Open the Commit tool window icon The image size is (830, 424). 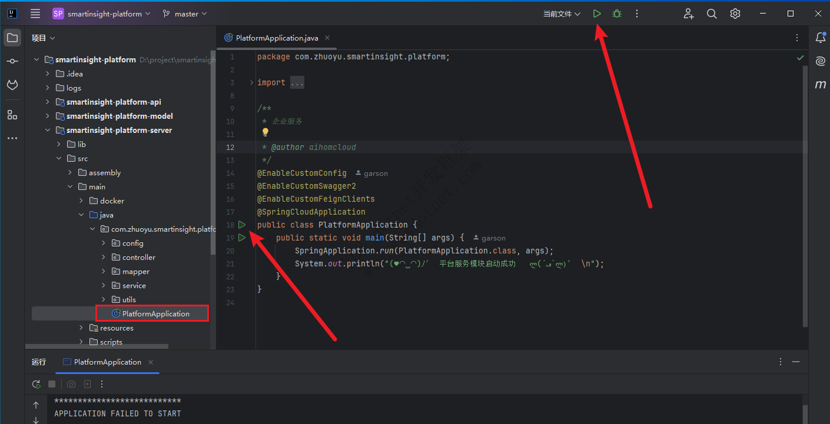12,61
